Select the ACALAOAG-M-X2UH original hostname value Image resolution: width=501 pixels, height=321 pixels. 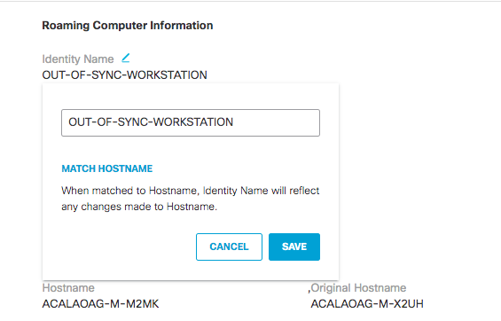pos(367,304)
